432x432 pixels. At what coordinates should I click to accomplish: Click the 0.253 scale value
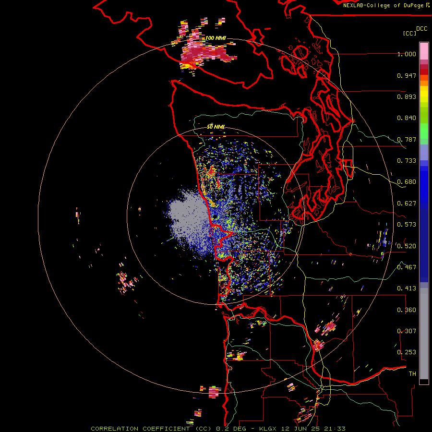click(x=407, y=352)
